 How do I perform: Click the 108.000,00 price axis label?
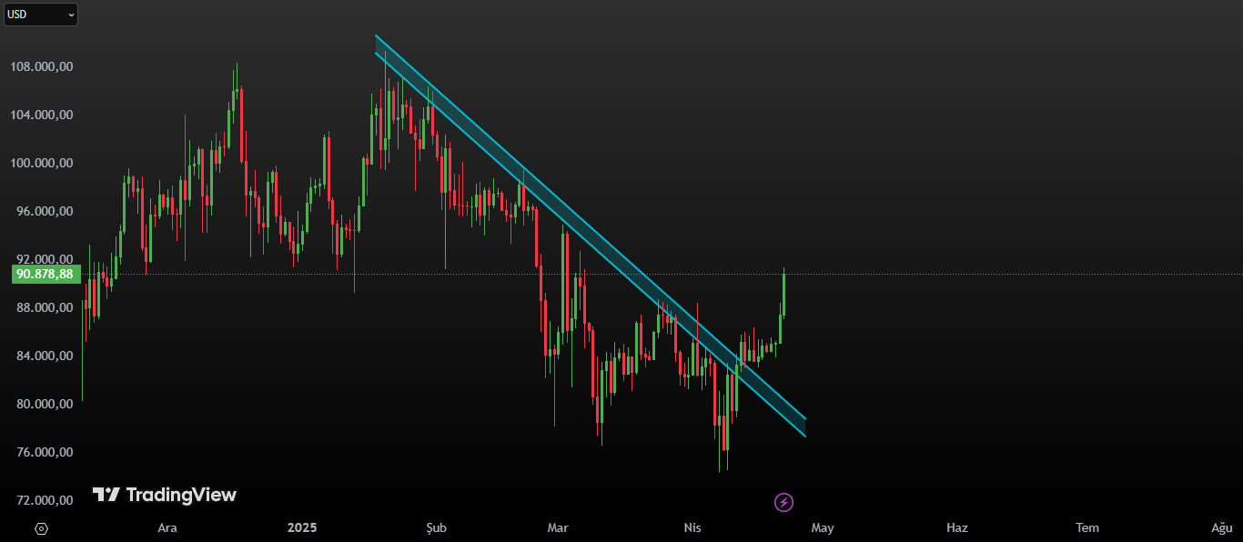tap(42, 67)
